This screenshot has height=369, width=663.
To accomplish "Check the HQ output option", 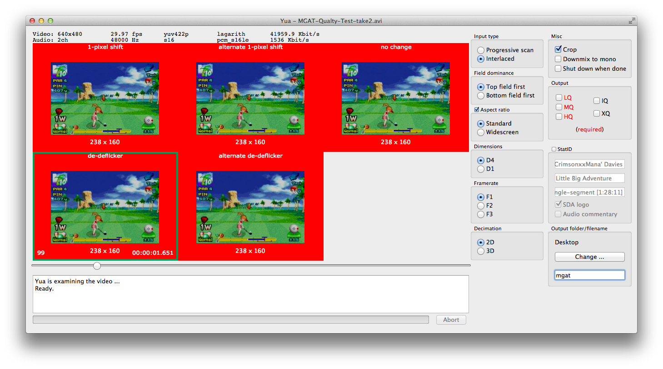I will point(559,117).
